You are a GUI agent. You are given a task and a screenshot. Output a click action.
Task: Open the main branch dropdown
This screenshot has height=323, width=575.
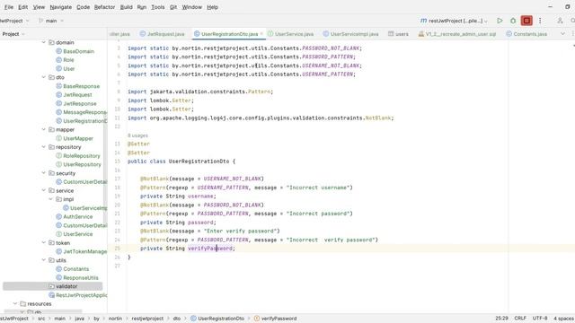pyautogui.click(x=51, y=21)
